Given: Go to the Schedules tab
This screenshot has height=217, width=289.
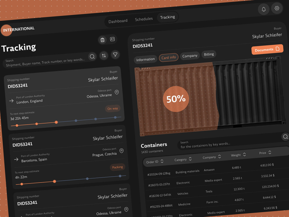Looking at the screenshot, I should click(144, 19).
